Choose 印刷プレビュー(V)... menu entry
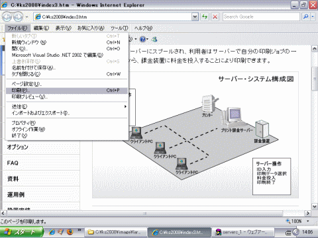 67,97
